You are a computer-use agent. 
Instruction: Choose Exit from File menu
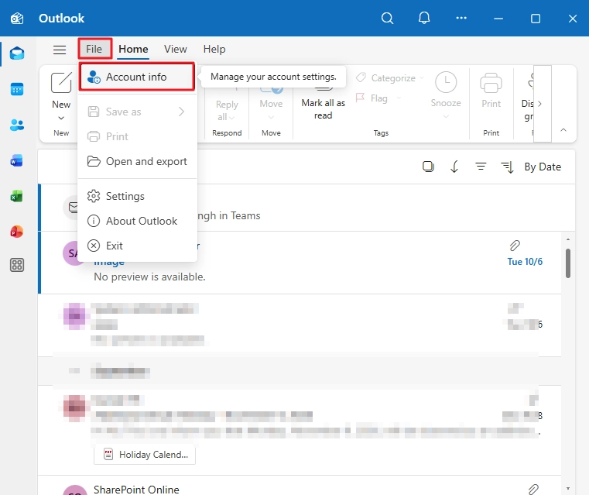click(x=137, y=246)
